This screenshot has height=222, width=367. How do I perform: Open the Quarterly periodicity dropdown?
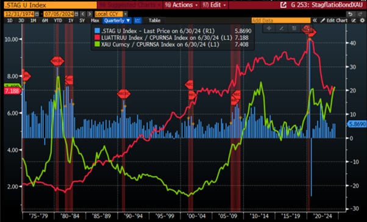(x=117, y=21)
